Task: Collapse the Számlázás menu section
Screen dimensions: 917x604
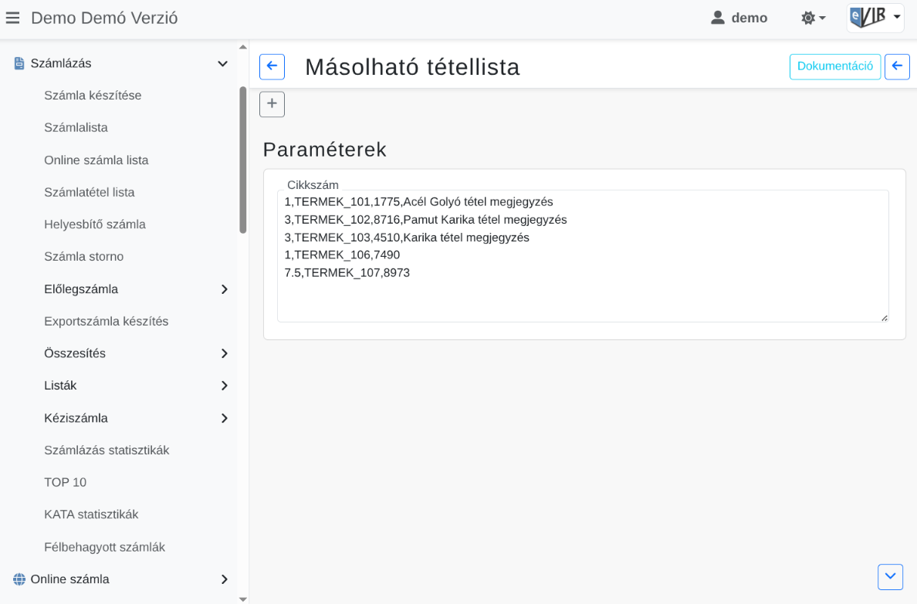Action: tap(223, 64)
